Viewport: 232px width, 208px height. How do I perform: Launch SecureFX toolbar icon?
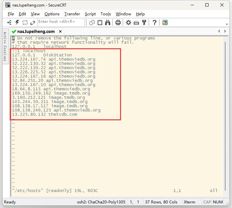tap(165, 22)
